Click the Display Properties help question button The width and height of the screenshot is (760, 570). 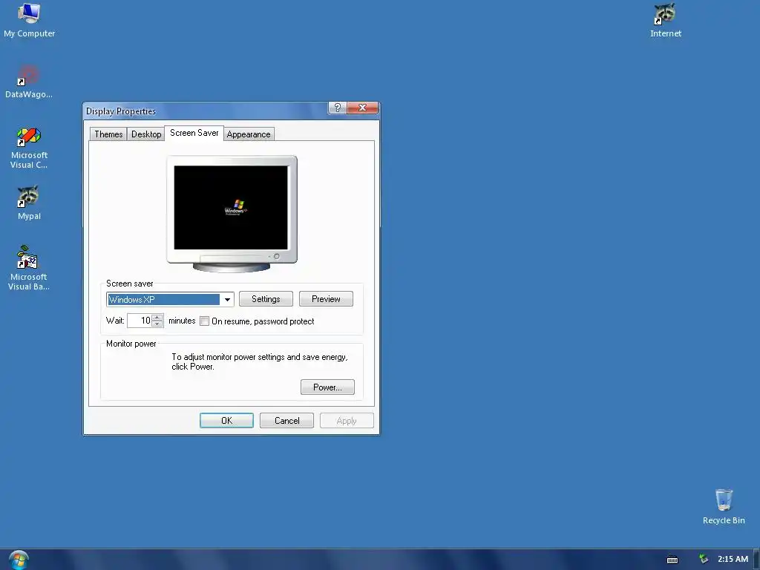click(x=338, y=108)
